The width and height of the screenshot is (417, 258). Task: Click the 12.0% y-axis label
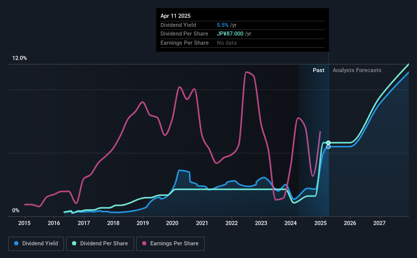click(19, 58)
